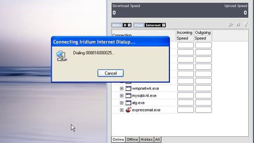This screenshot has width=254, height=143.
Task: Click the Incoming Speed column header
Action: pyautogui.click(x=185, y=35)
